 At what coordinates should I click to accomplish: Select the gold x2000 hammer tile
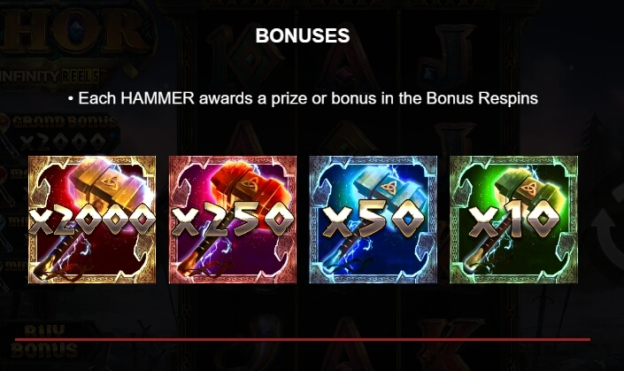(92, 220)
